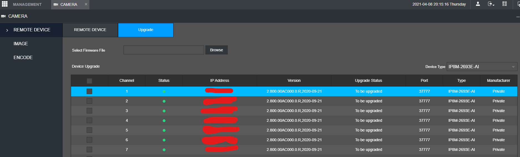
Task: Open the Device Type dropdown
Action: (482, 67)
